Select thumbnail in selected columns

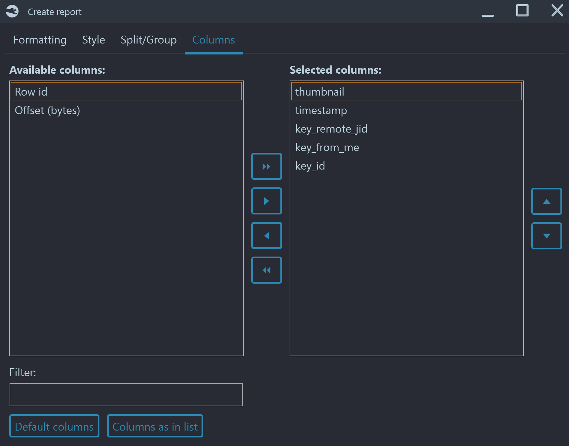tap(407, 91)
